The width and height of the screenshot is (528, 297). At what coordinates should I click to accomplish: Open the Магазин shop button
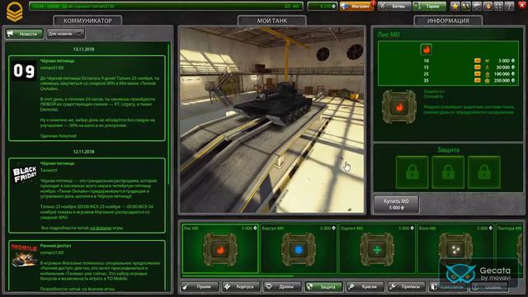coord(356,6)
